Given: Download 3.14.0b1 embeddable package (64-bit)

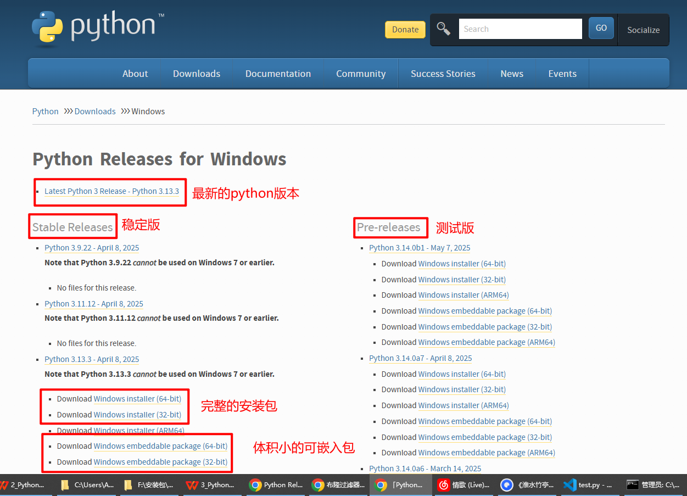Looking at the screenshot, I should point(485,311).
